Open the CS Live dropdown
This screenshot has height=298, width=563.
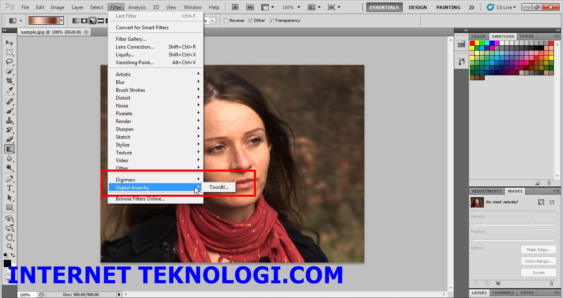(x=502, y=7)
